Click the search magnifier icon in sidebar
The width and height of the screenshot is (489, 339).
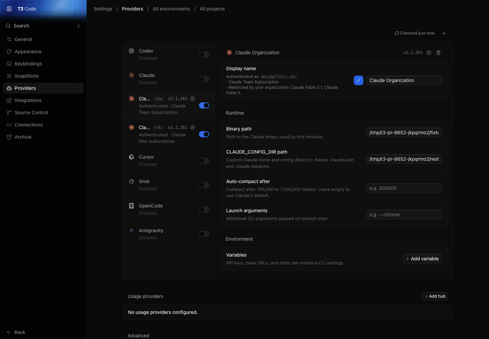8,26
